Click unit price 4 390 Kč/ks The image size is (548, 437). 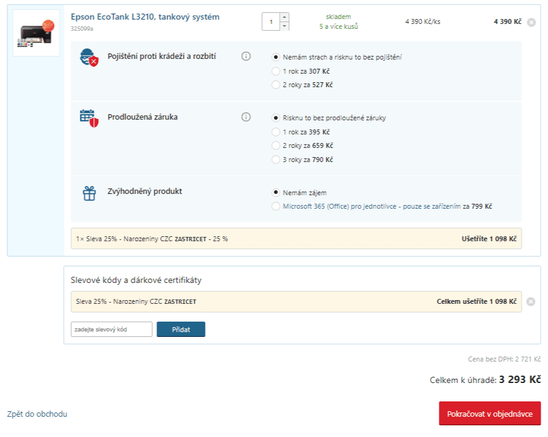423,21
